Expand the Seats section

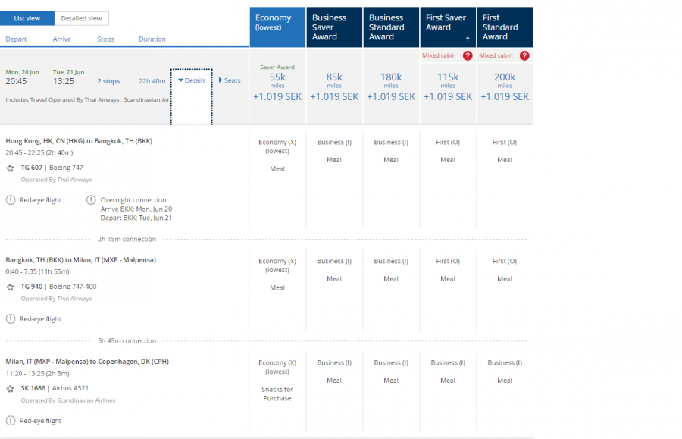[x=230, y=80]
